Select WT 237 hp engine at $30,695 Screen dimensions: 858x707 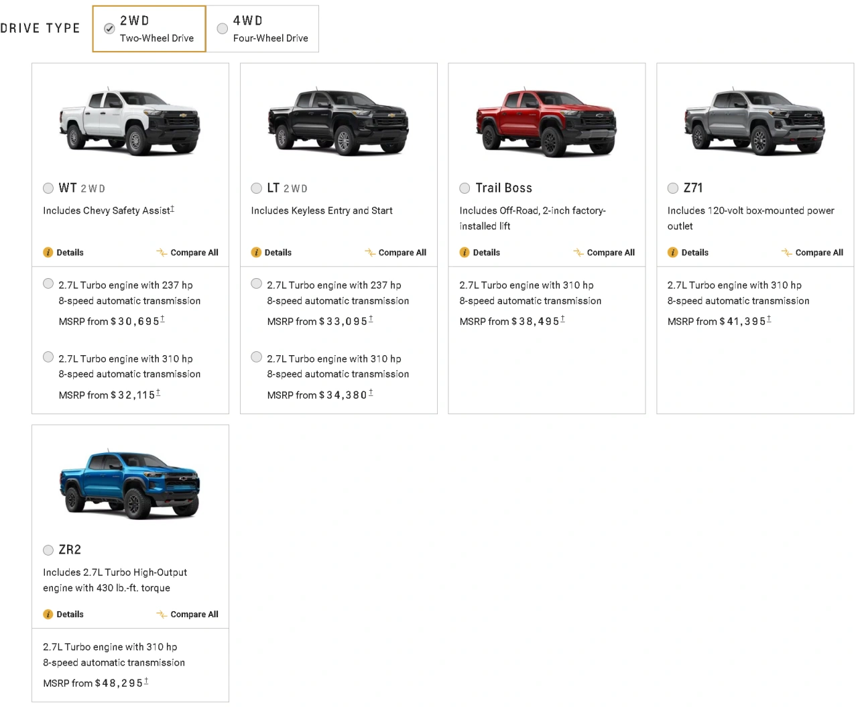pos(48,283)
